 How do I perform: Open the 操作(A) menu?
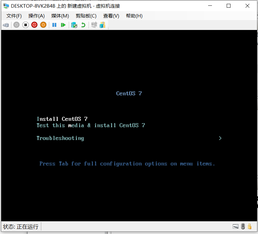36,16
